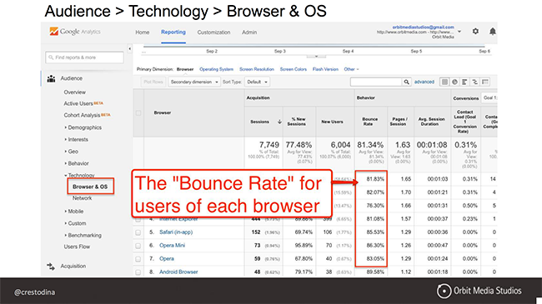Screen dimensions: 542x304
Task: Open the Android Browser row link
Action: (178, 272)
